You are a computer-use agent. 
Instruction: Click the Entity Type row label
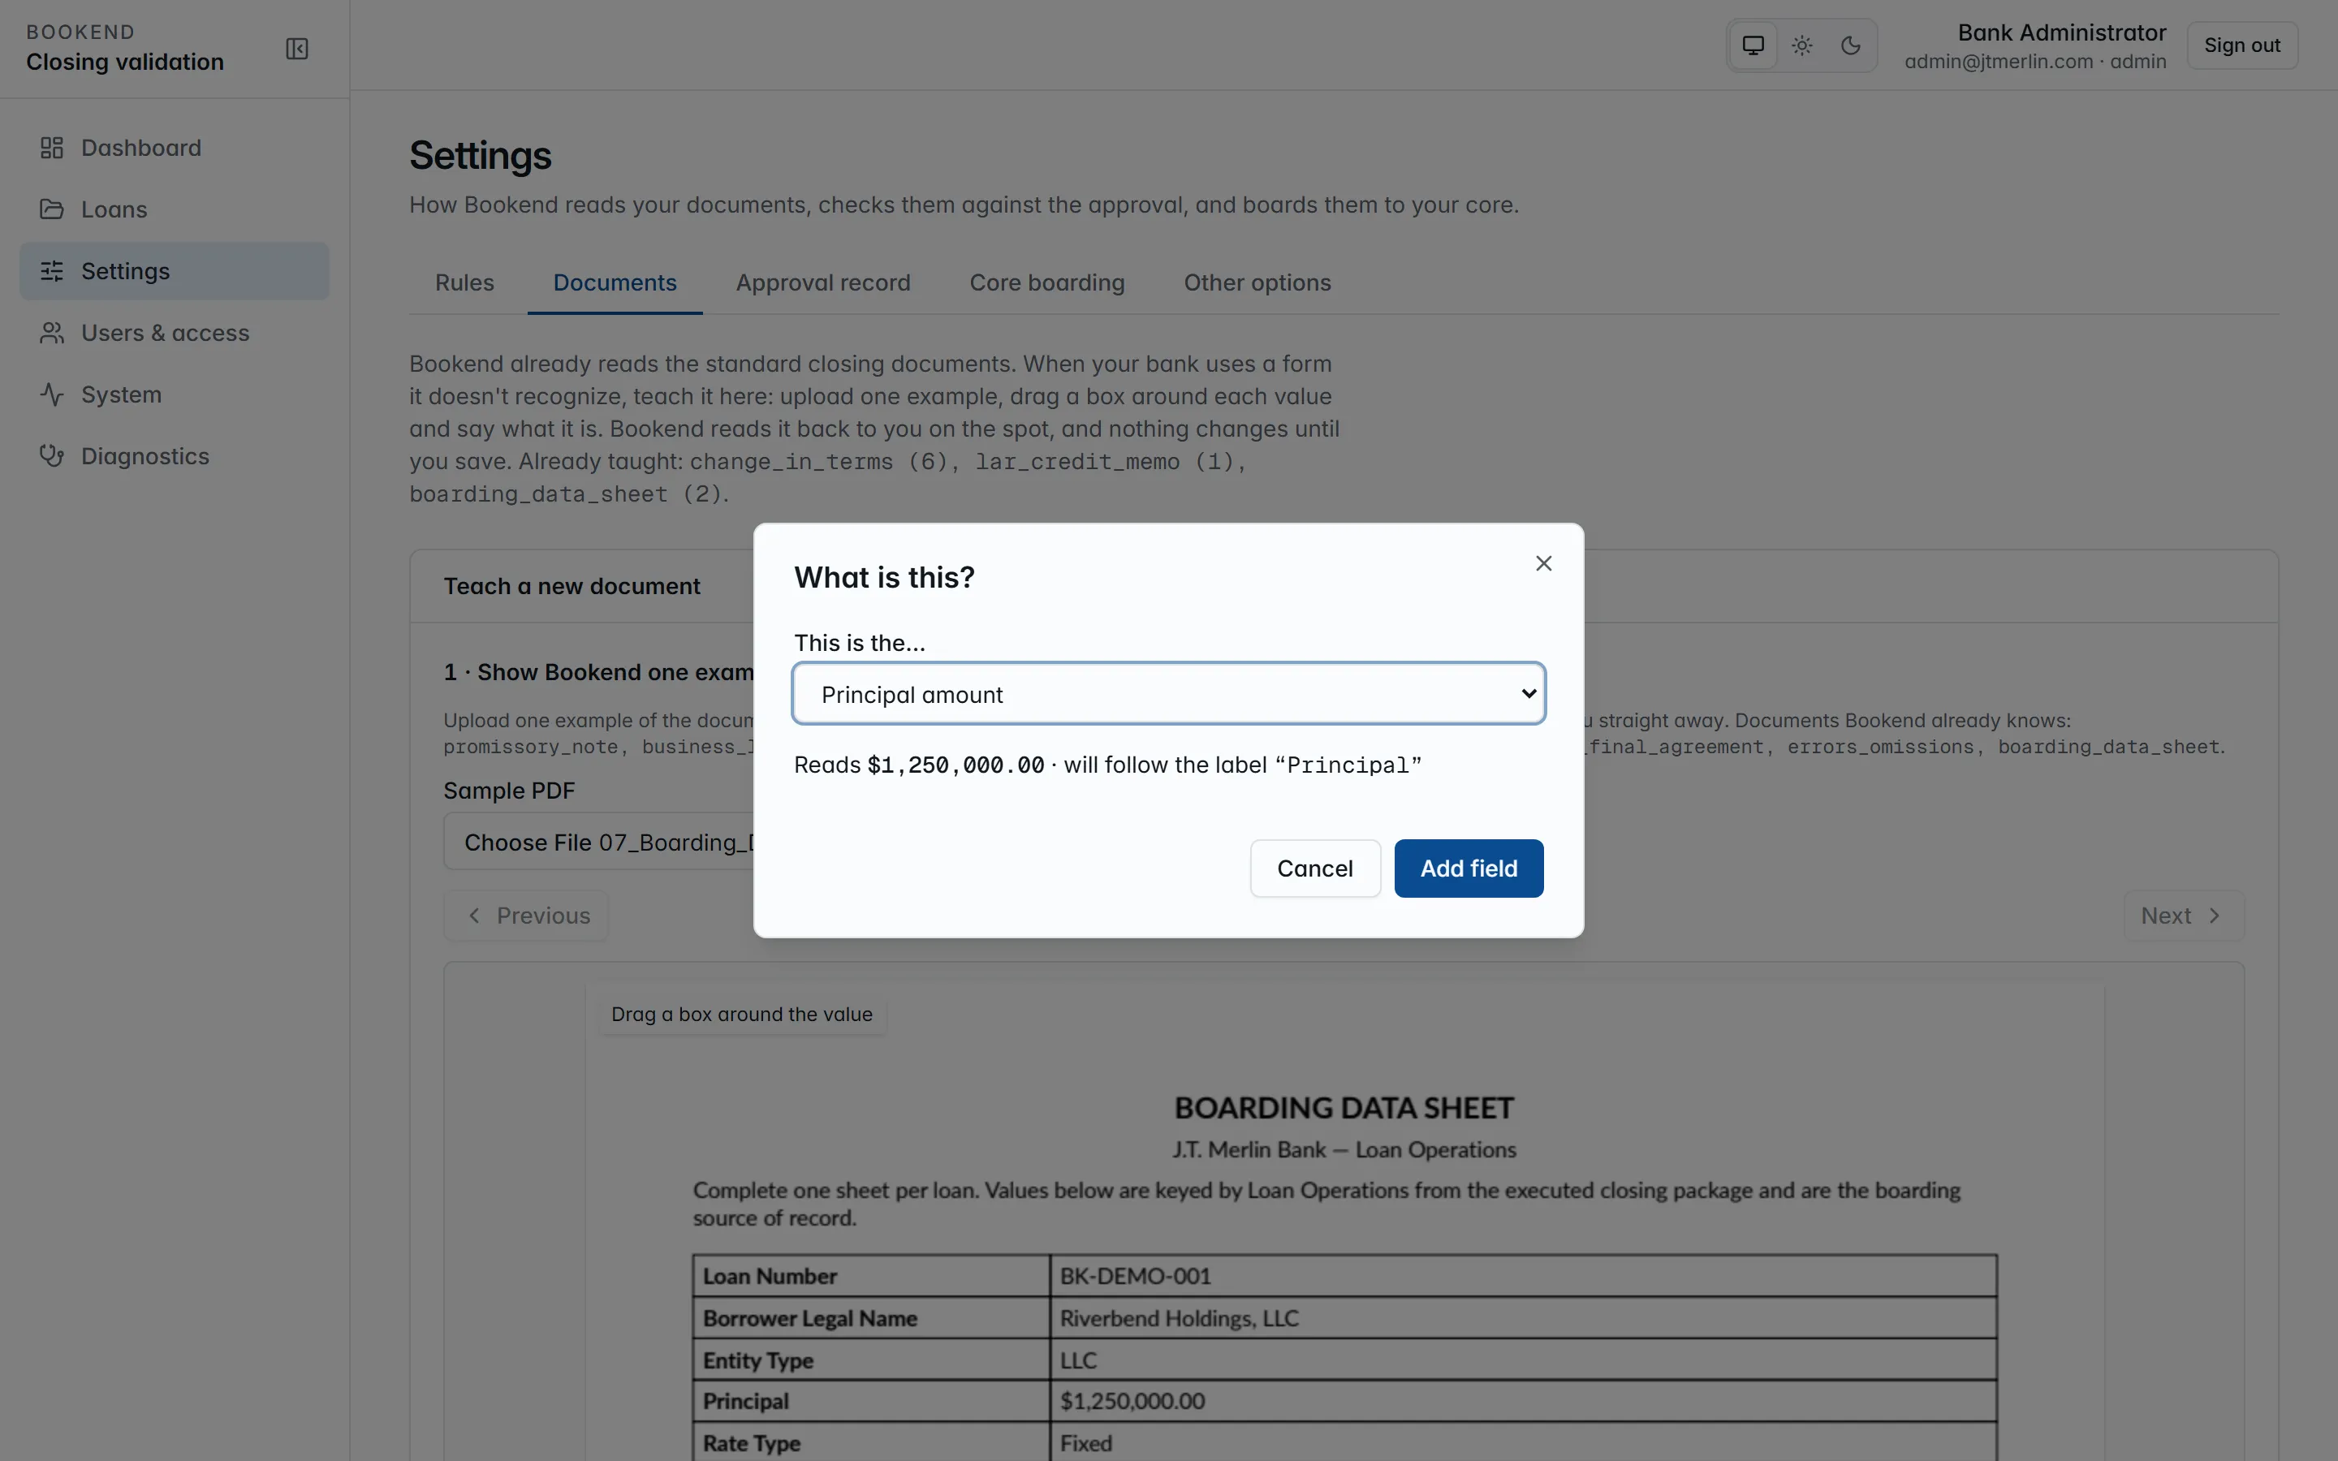757,1360
